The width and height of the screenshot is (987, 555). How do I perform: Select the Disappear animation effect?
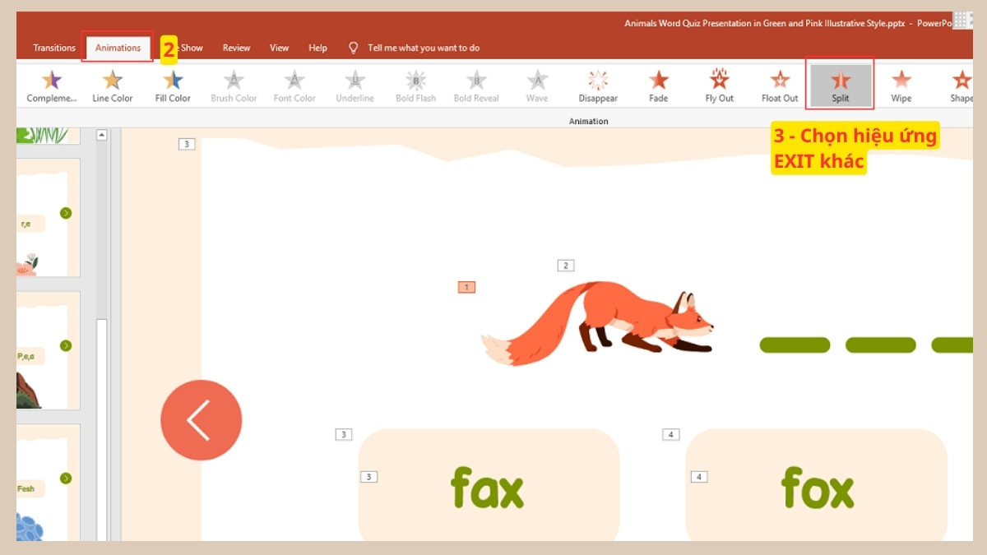pyautogui.click(x=597, y=85)
